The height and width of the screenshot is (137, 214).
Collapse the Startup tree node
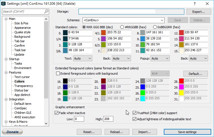6,59
